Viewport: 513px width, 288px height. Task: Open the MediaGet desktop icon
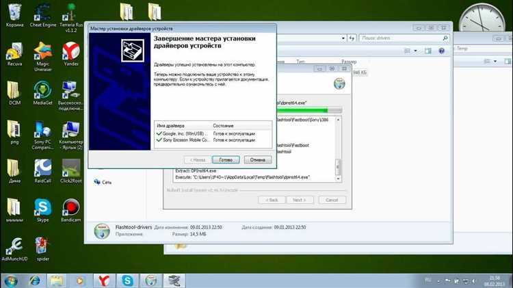coord(42,92)
